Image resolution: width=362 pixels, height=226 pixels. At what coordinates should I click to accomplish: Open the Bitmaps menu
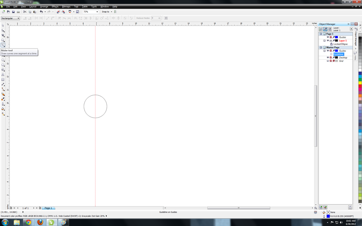click(66, 7)
